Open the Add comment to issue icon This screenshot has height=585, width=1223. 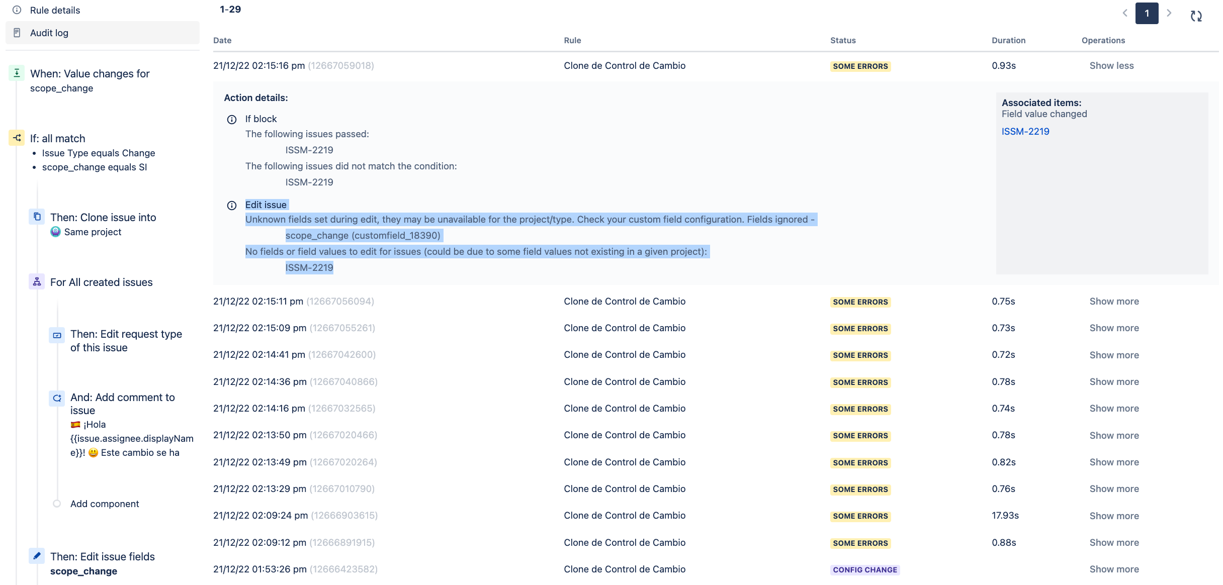[57, 398]
